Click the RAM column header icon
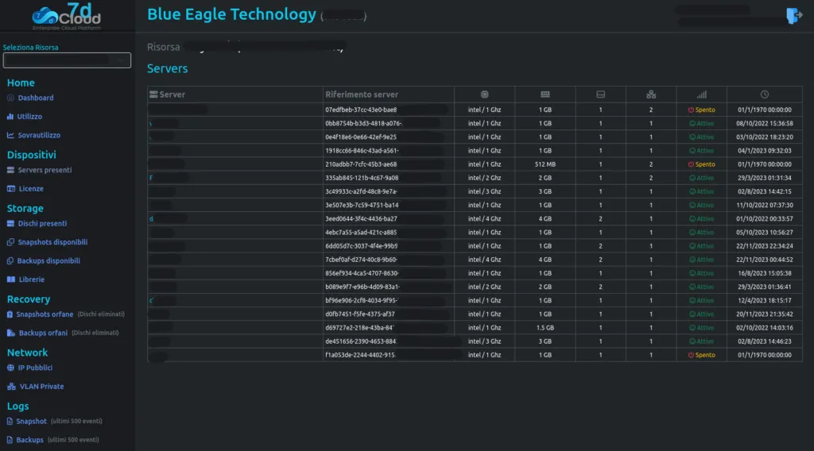Screen dimensions: 814x451 (x=545, y=94)
